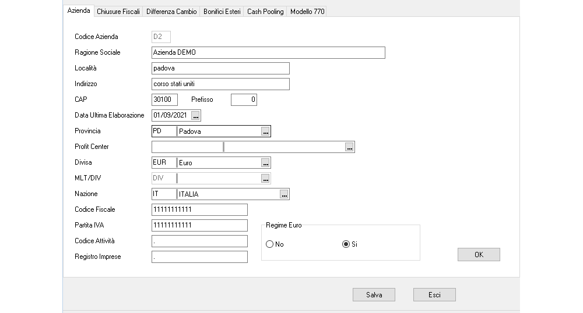Confirm with the OK button
Viewport: 583px width, 313px height.
[x=479, y=254]
